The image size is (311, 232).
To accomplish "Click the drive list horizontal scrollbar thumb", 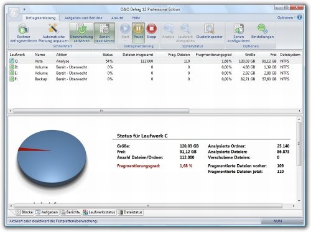I will coord(101,111).
